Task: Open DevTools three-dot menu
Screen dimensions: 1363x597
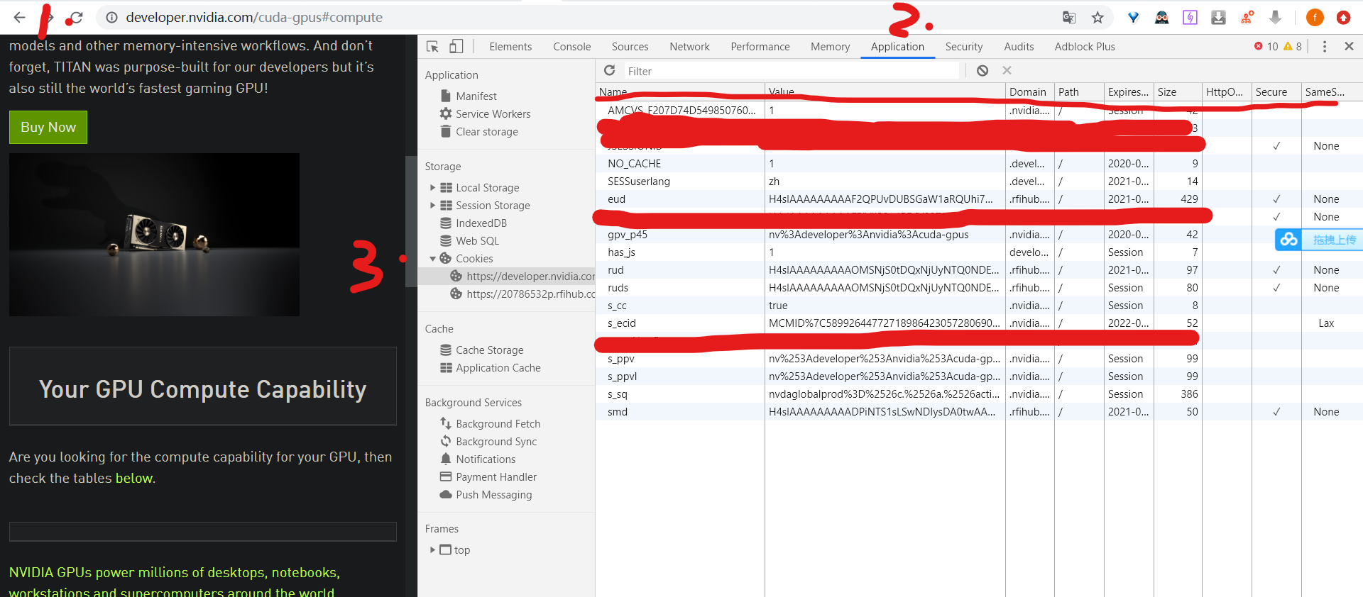Action: point(1324,46)
